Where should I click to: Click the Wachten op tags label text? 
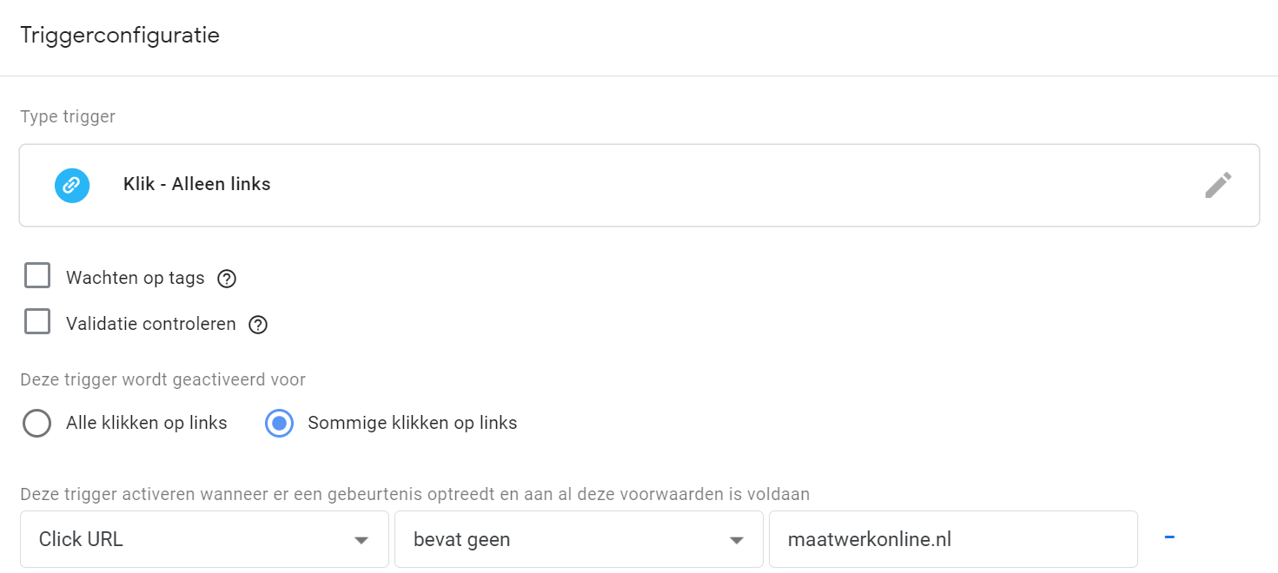136,278
